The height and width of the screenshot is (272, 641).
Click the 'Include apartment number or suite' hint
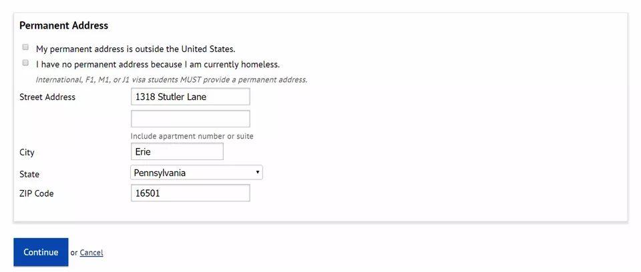192,137
